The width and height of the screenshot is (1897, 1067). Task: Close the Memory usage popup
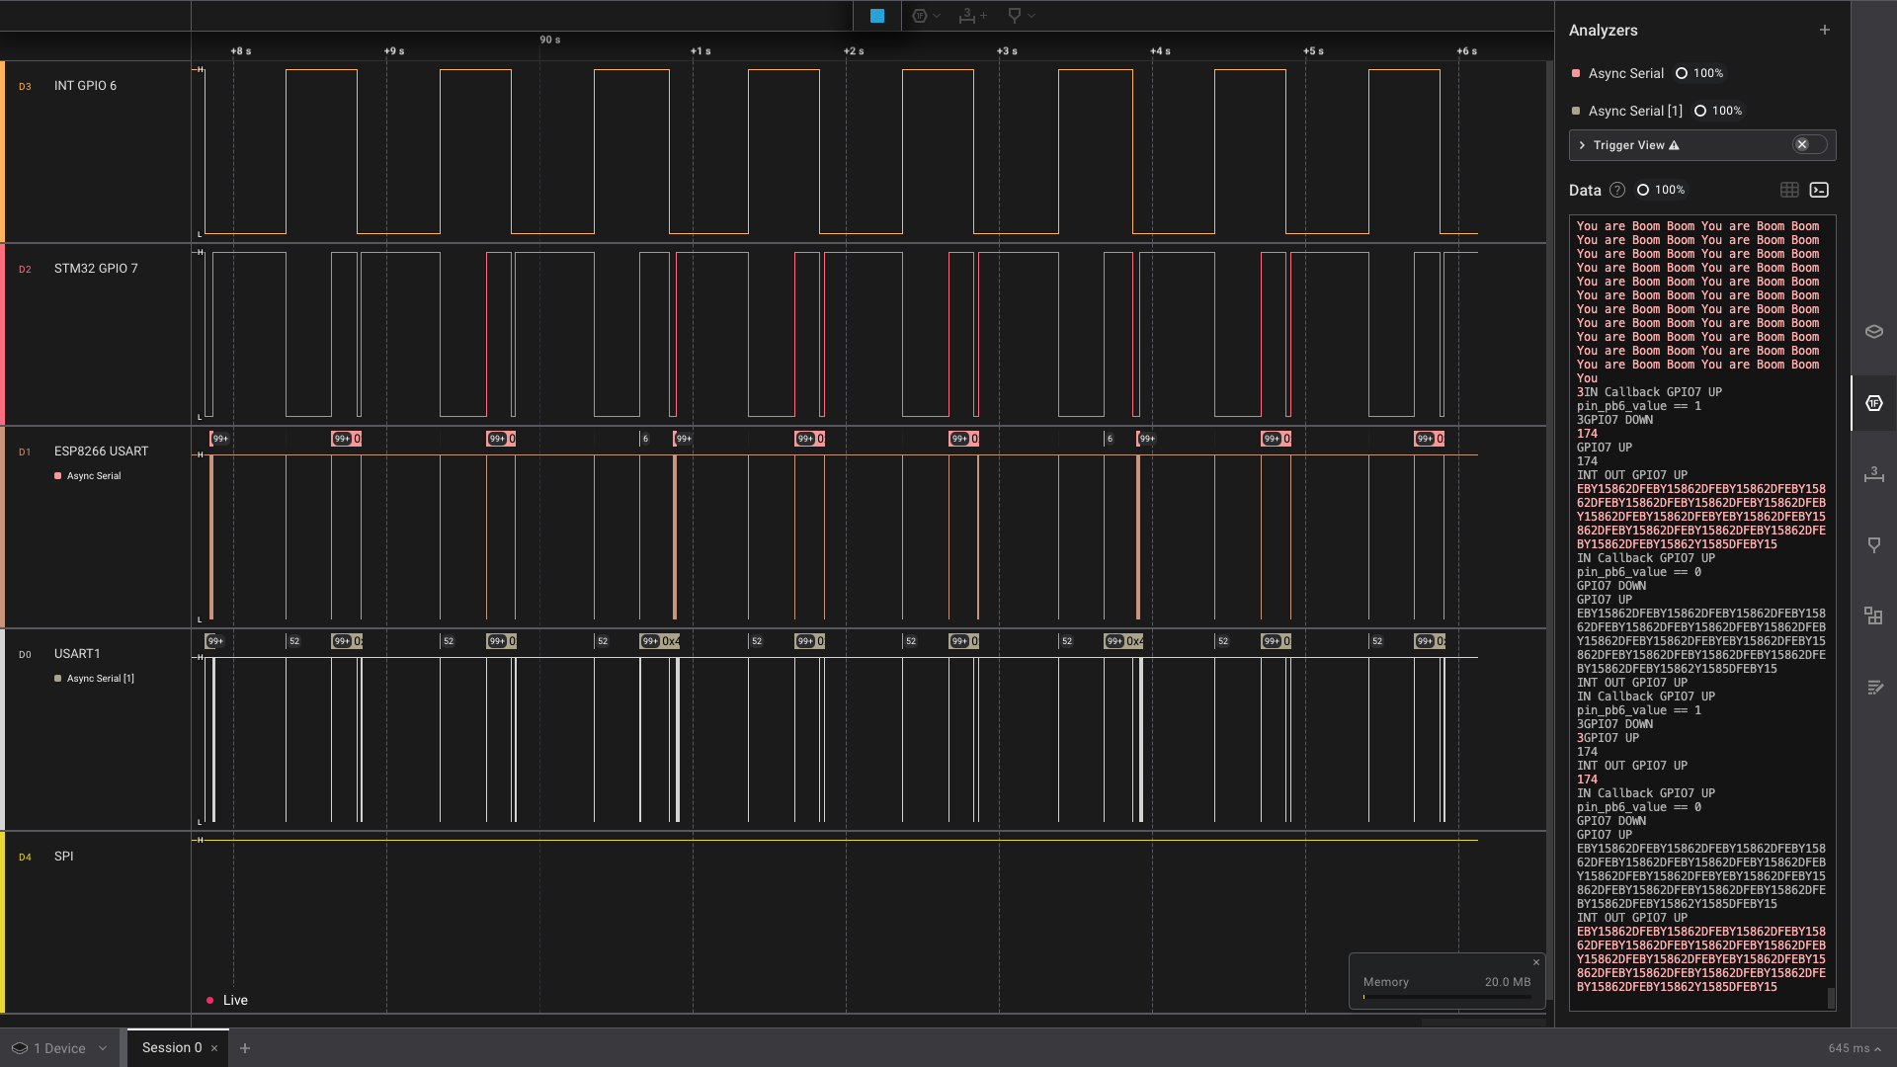pyautogui.click(x=1536, y=962)
